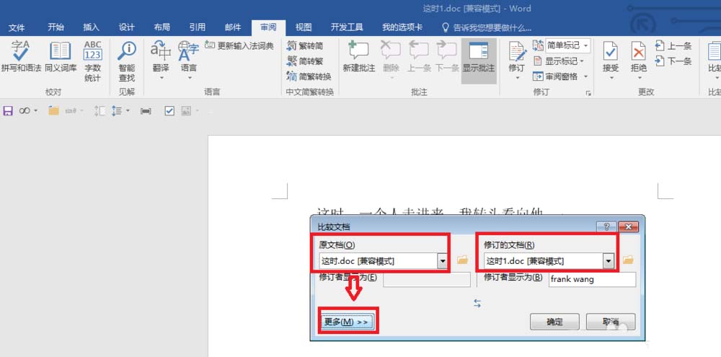The width and height of the screenshot is (721, 357).
Task: Click the swap documents arrows icon
Action: pyautogui.click(x=477, y=303)
